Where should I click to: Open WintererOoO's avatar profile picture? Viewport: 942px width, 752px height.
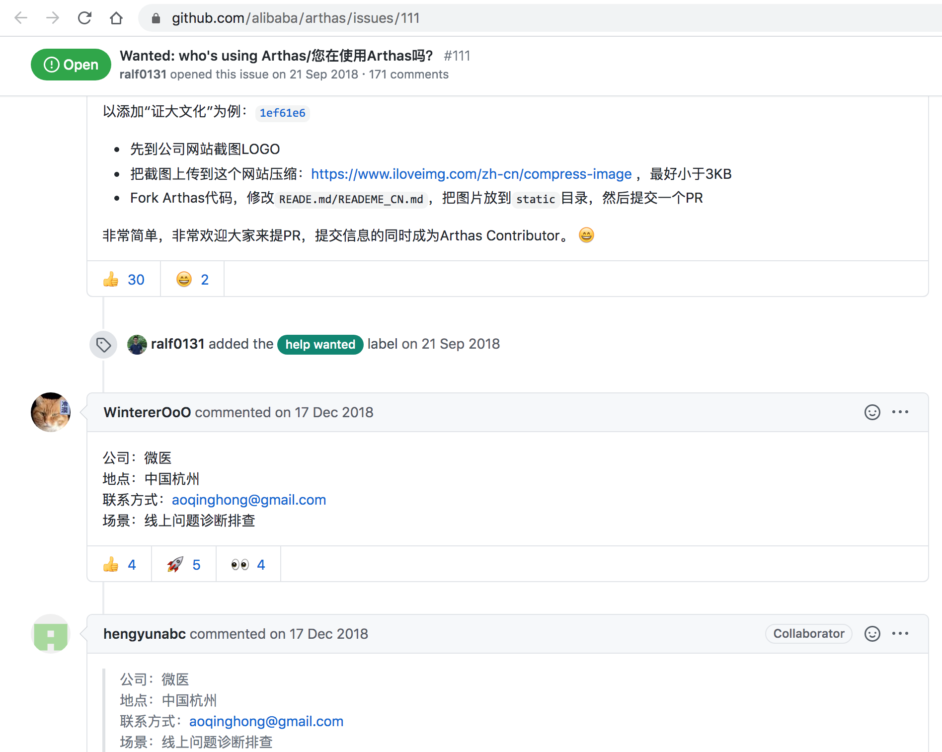pyautogui.click(x=51, y=412)
